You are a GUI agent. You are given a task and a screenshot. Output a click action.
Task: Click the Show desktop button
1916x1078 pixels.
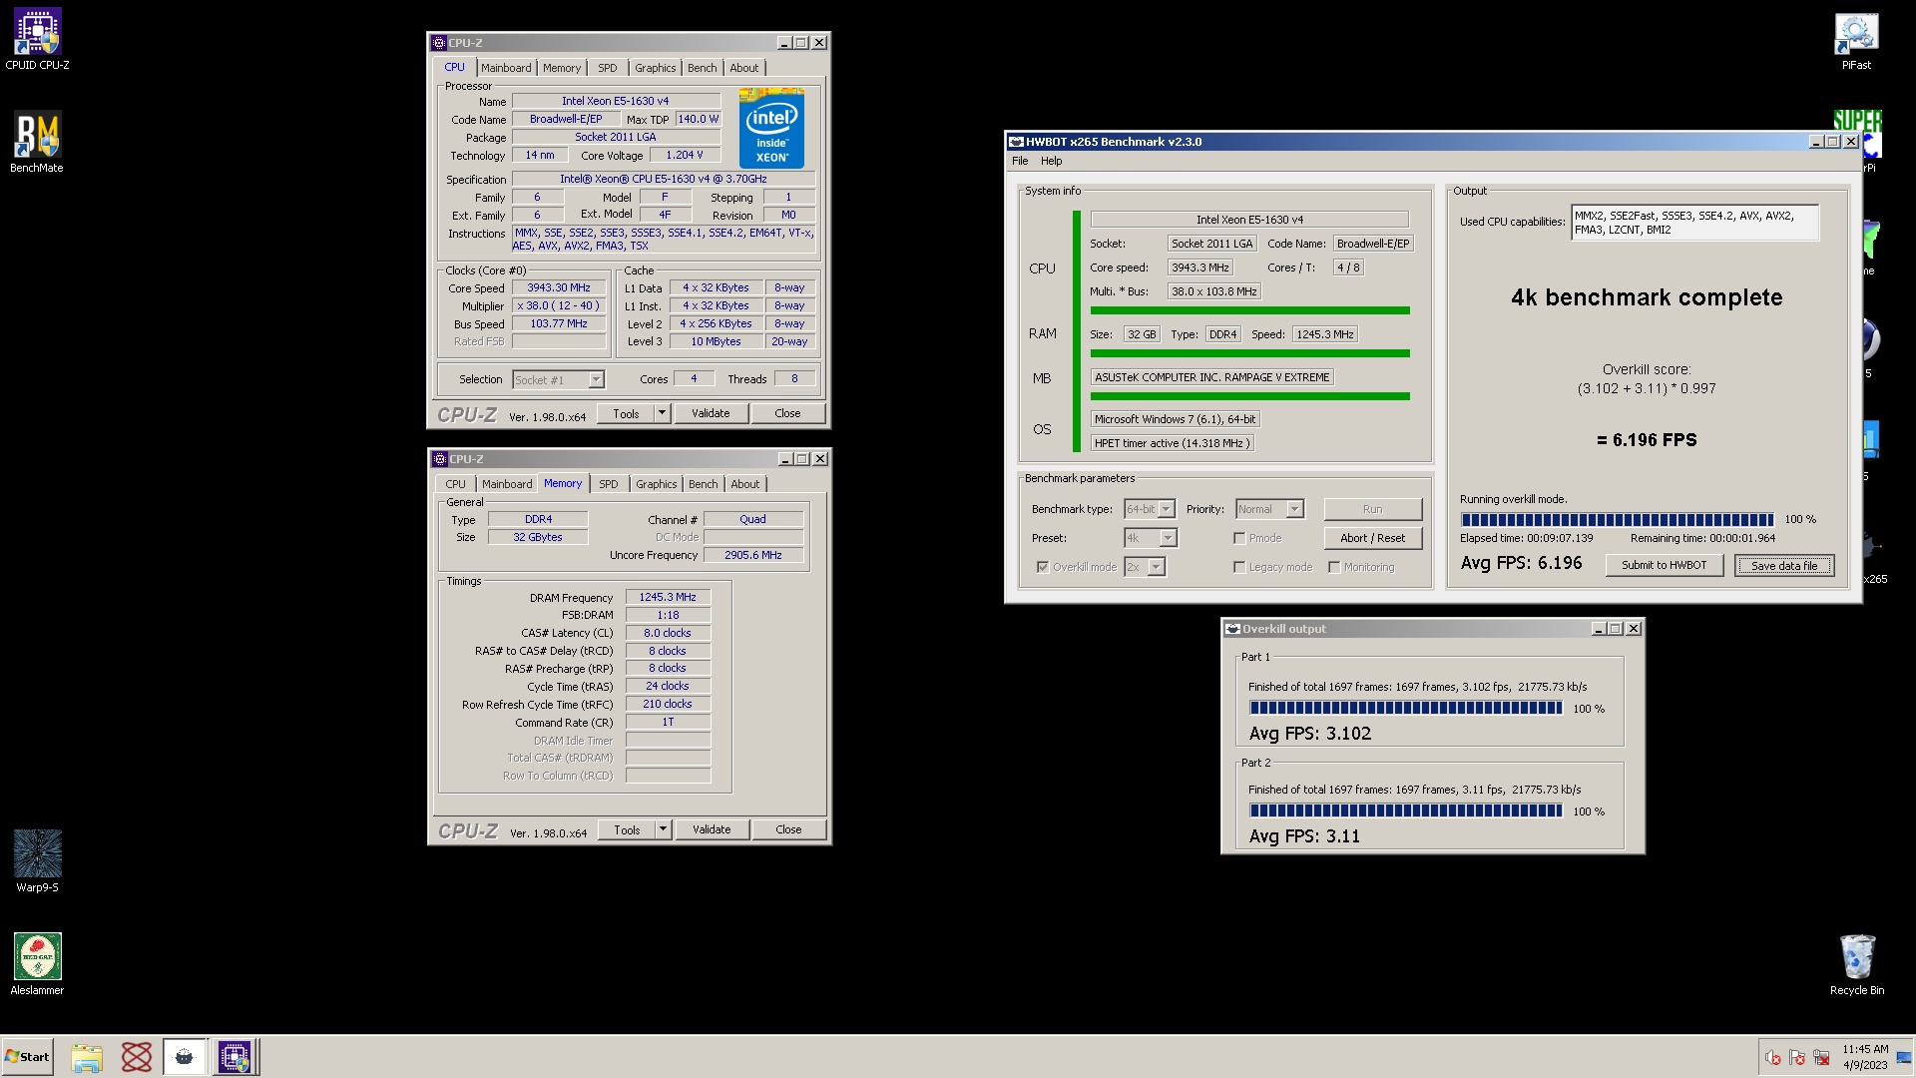1904,1057
